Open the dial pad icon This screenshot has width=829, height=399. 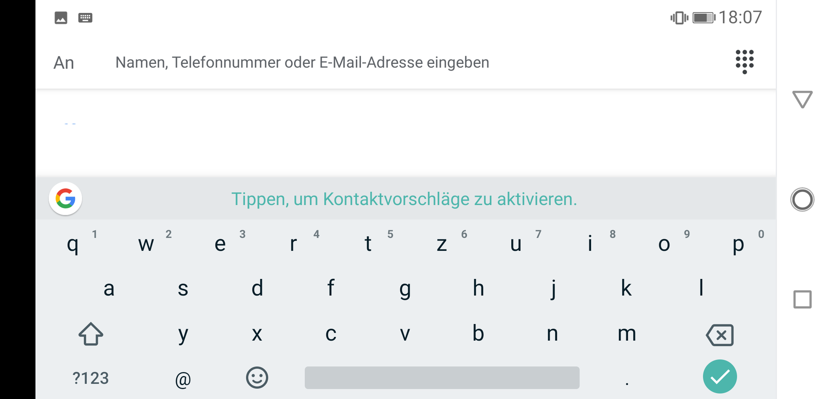click(744, 62)
